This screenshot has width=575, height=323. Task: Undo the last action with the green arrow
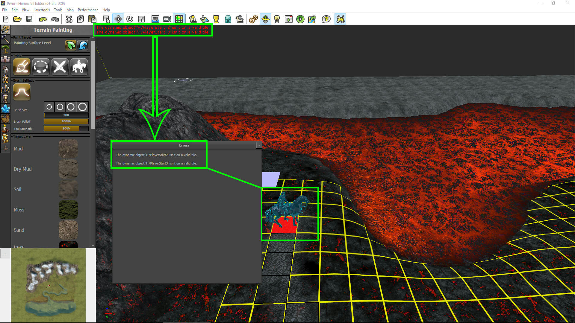[x=43, y=19]
